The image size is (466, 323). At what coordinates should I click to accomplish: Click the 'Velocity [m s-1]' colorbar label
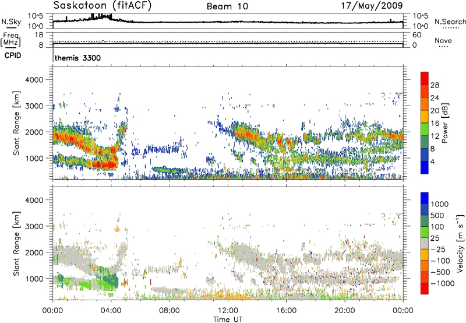460,243
